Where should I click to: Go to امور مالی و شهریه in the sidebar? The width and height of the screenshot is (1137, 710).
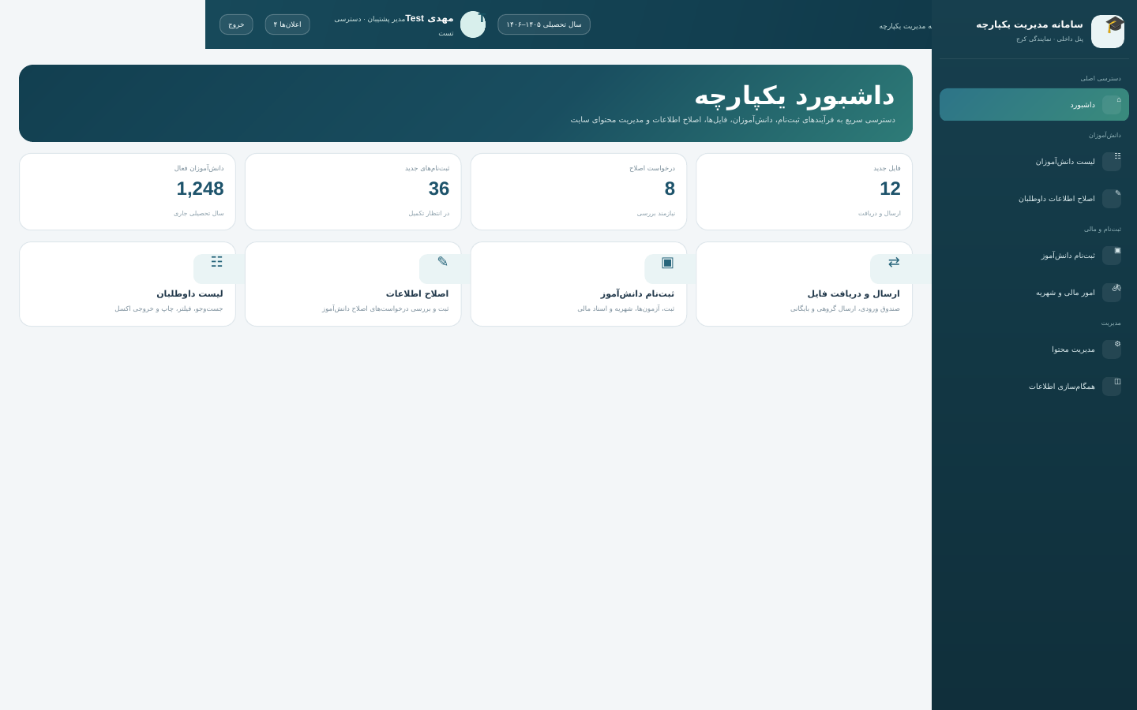click(1034, 293)
